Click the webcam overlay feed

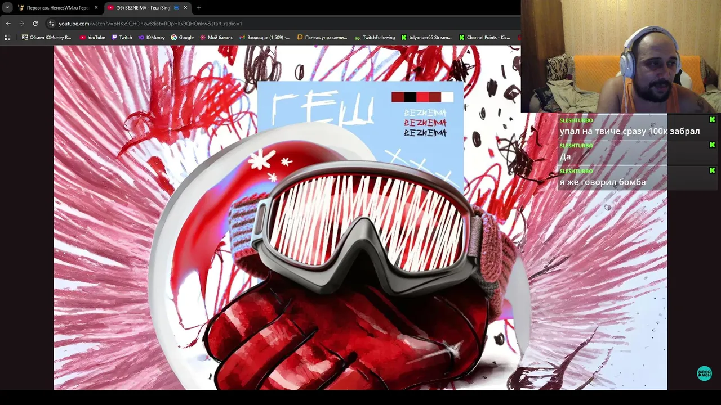[x=621, y=56]
